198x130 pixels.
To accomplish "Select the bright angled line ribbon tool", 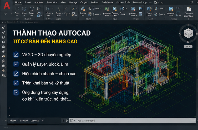I will 58,9.
